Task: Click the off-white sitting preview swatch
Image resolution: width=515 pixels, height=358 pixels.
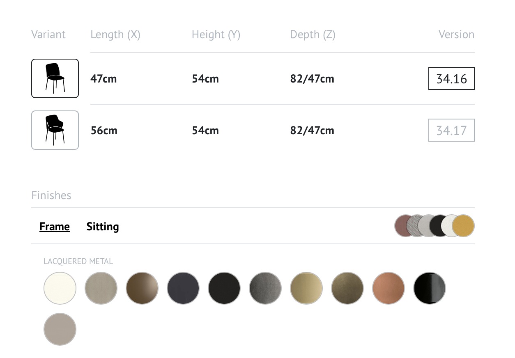Action: click(448, 226)
